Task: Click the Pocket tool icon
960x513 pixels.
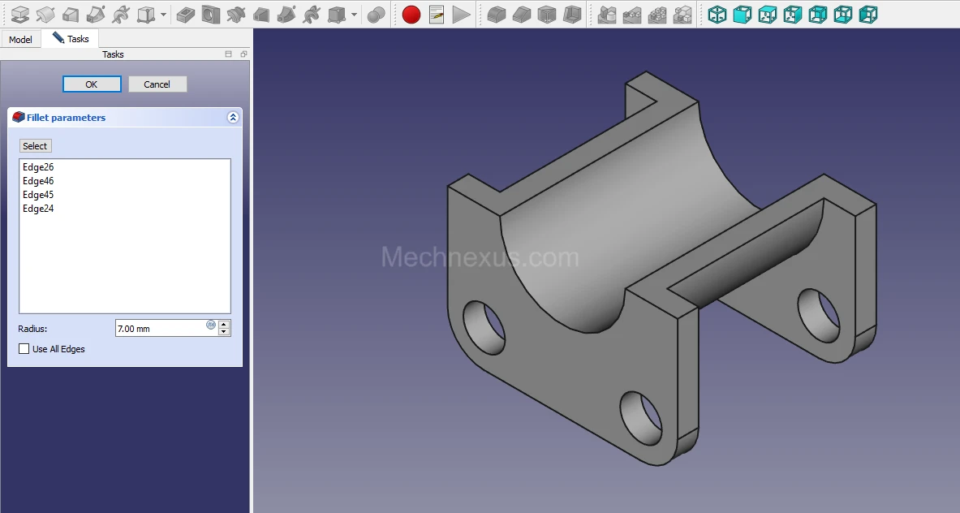Action: pyautogui.click(x=186, y=15)
